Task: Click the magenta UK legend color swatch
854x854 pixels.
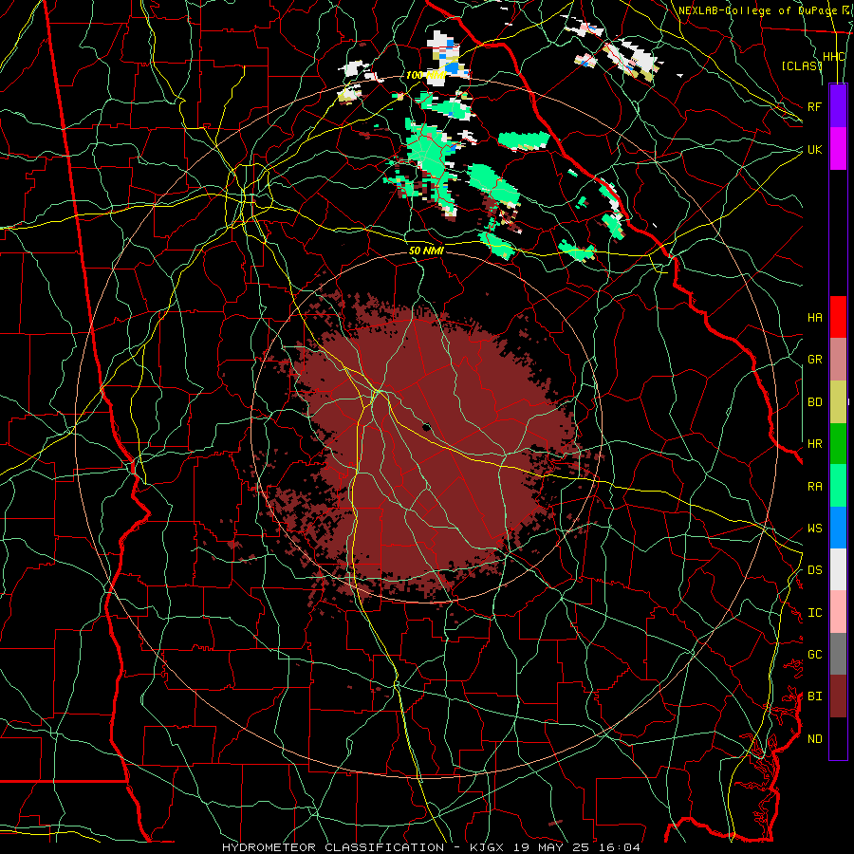Action: (x=838, y=148)
